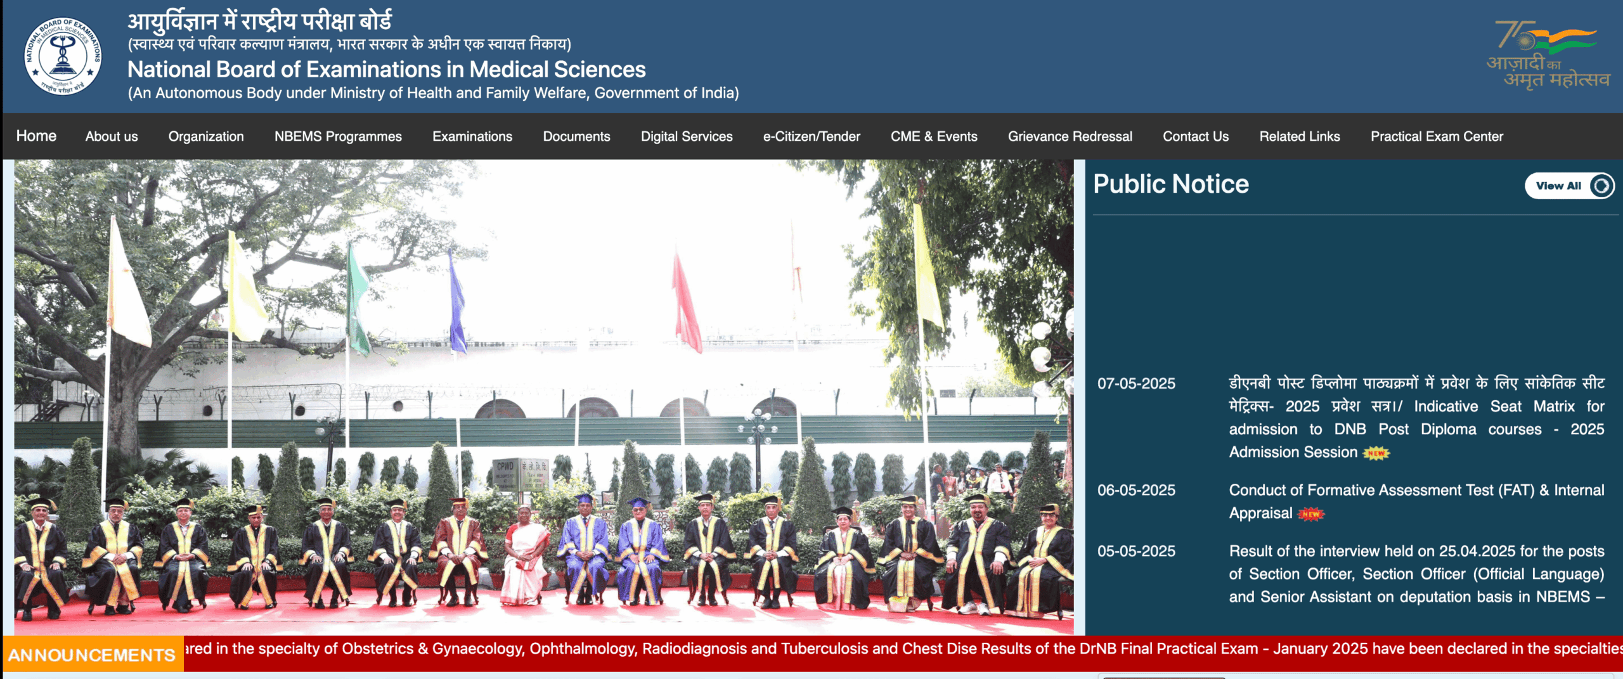Open the Formative Assessment Test (FAT) notice
Image resolution: width=1623 pixels, height=679 pixels.
pyautogui.click(x=1416, y=501)
